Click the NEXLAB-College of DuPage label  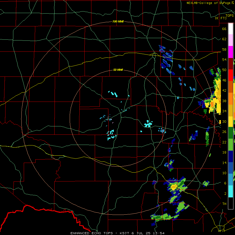pos(210,3)
